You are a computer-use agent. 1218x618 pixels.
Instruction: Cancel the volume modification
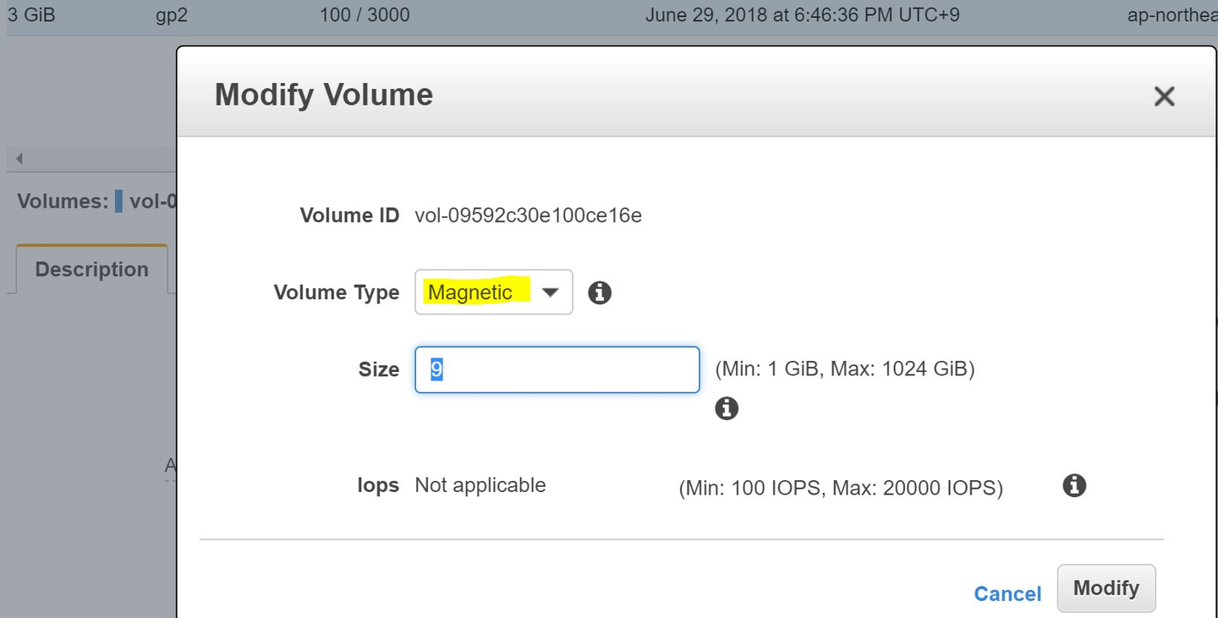1007,593
